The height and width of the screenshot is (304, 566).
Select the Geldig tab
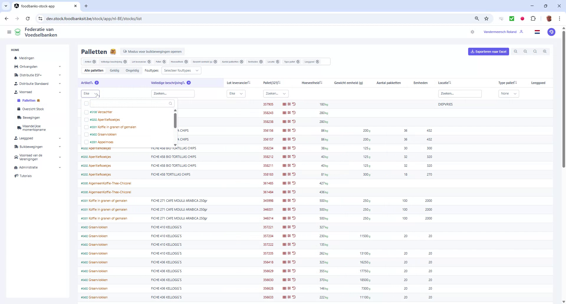pos(114,70)
